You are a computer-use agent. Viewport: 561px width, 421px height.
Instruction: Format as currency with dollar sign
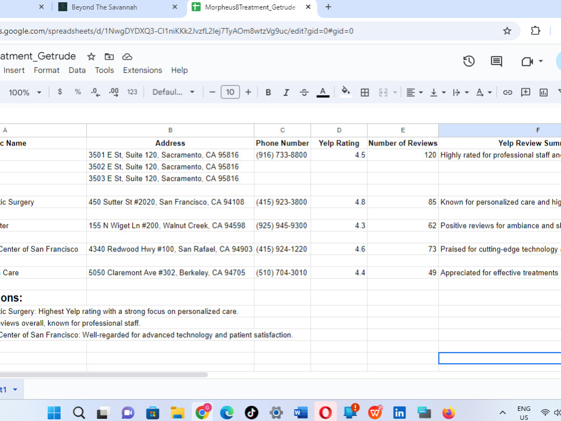[x=60, y=92]
